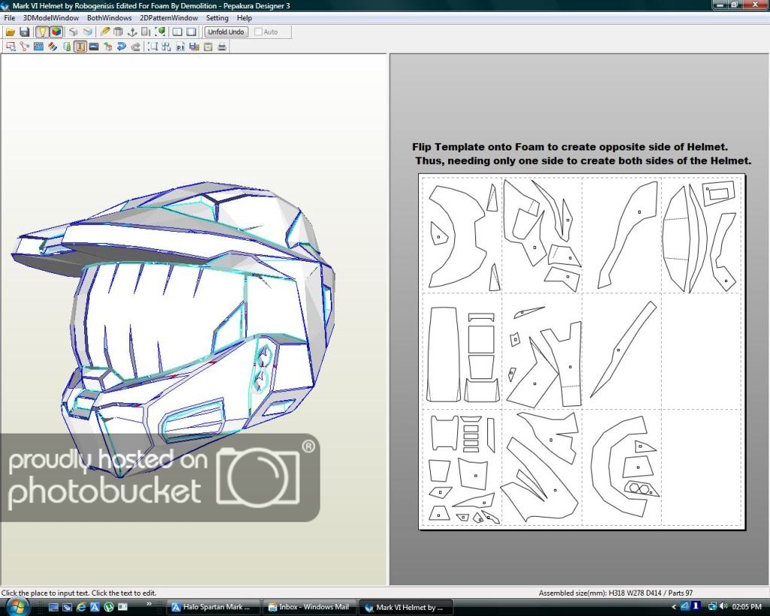Click the green pages toolbar icon

tap(66, 47)
